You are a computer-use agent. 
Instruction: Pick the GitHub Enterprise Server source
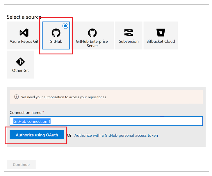tap(92, 35)
